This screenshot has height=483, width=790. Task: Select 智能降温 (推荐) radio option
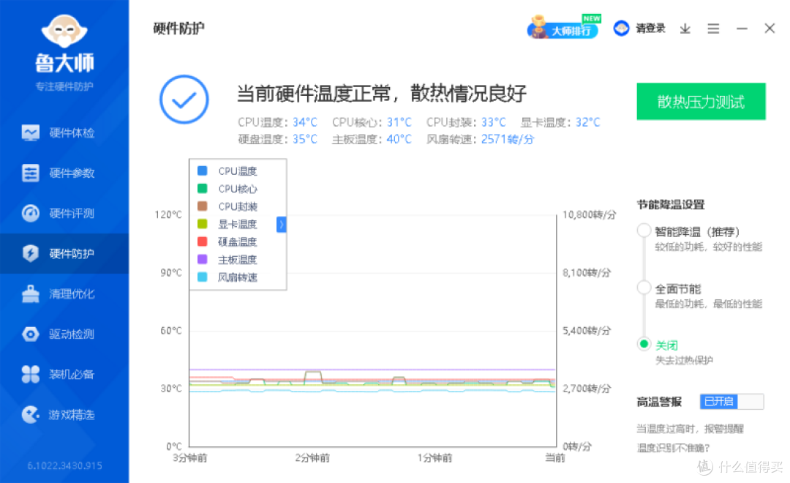(644, 231)
